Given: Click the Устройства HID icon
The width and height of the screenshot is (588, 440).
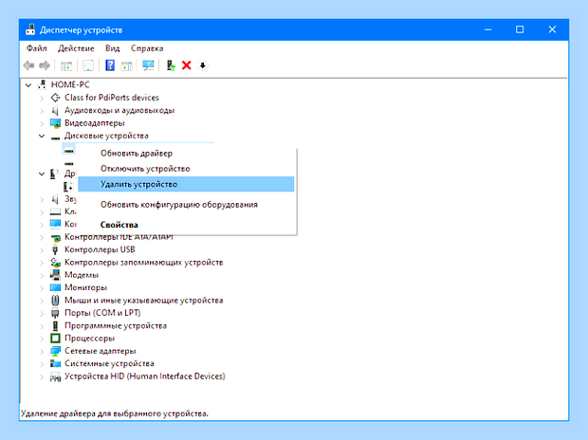Looking at the screenshot, I should [56, 376].
